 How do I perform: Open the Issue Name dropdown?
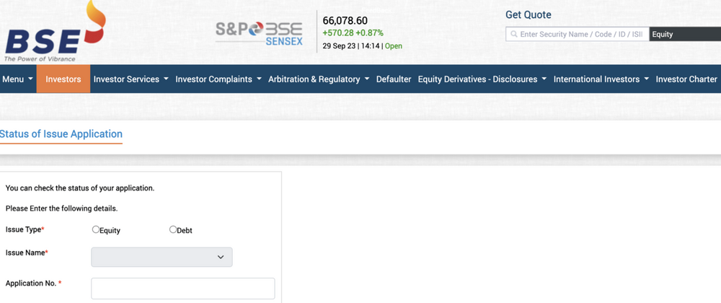pyautogui.click(x=162, y=257)
